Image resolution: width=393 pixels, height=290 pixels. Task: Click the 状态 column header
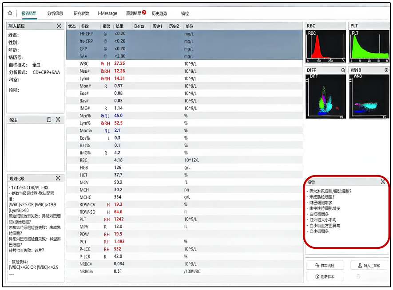pyautogui.click(x=72, y=26)
